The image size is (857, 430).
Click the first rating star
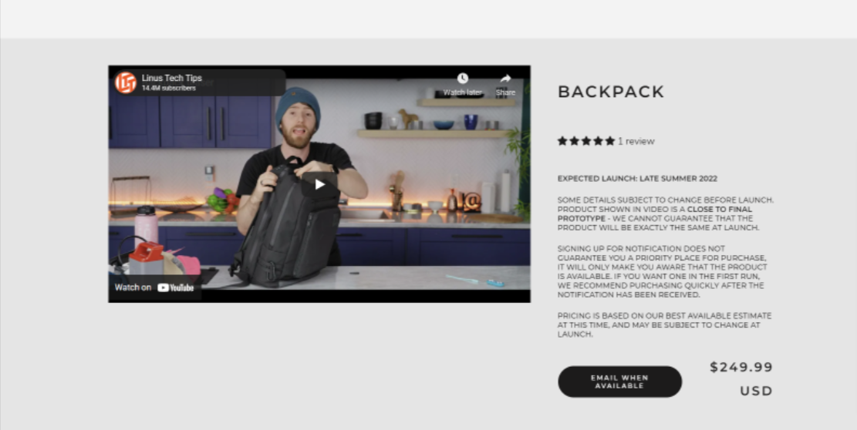point(562,141)
